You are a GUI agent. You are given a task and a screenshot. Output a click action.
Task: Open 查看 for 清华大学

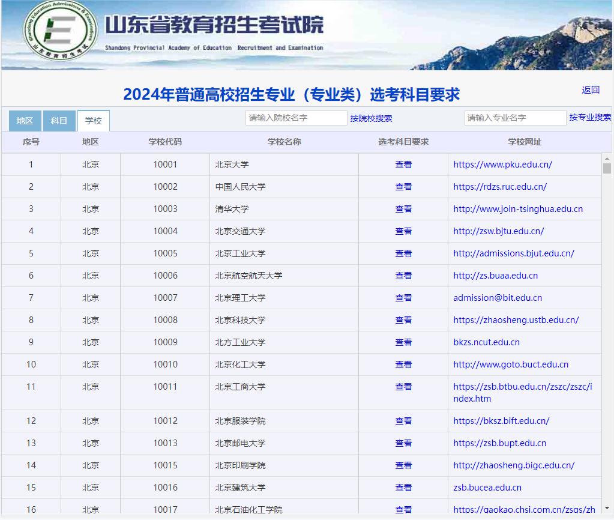[403, 209]
